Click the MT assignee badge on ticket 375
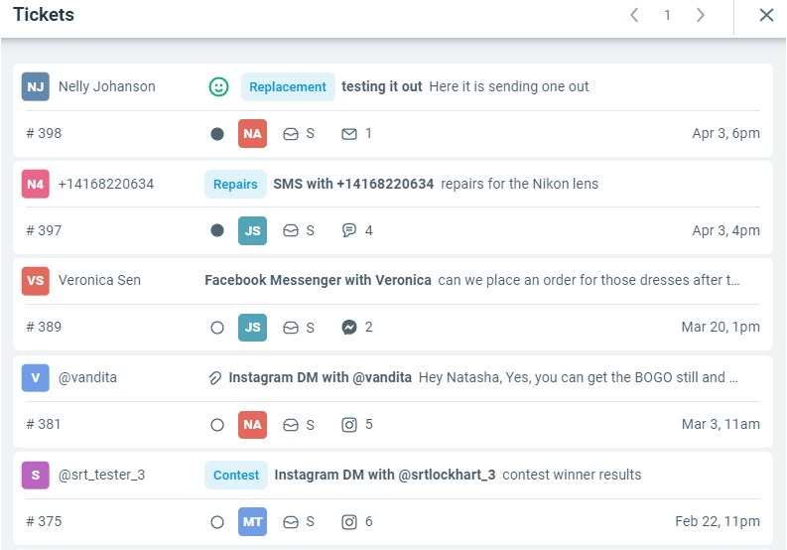This screenshot has width=787, height=550. point(253,521)
